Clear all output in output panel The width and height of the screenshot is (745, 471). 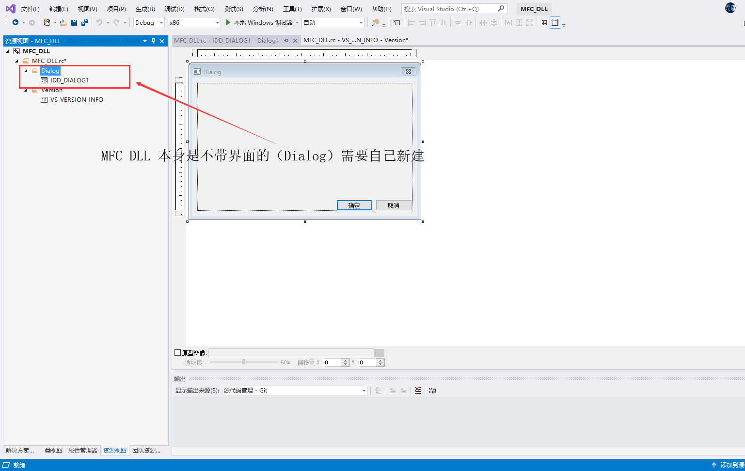pos(418,391)
